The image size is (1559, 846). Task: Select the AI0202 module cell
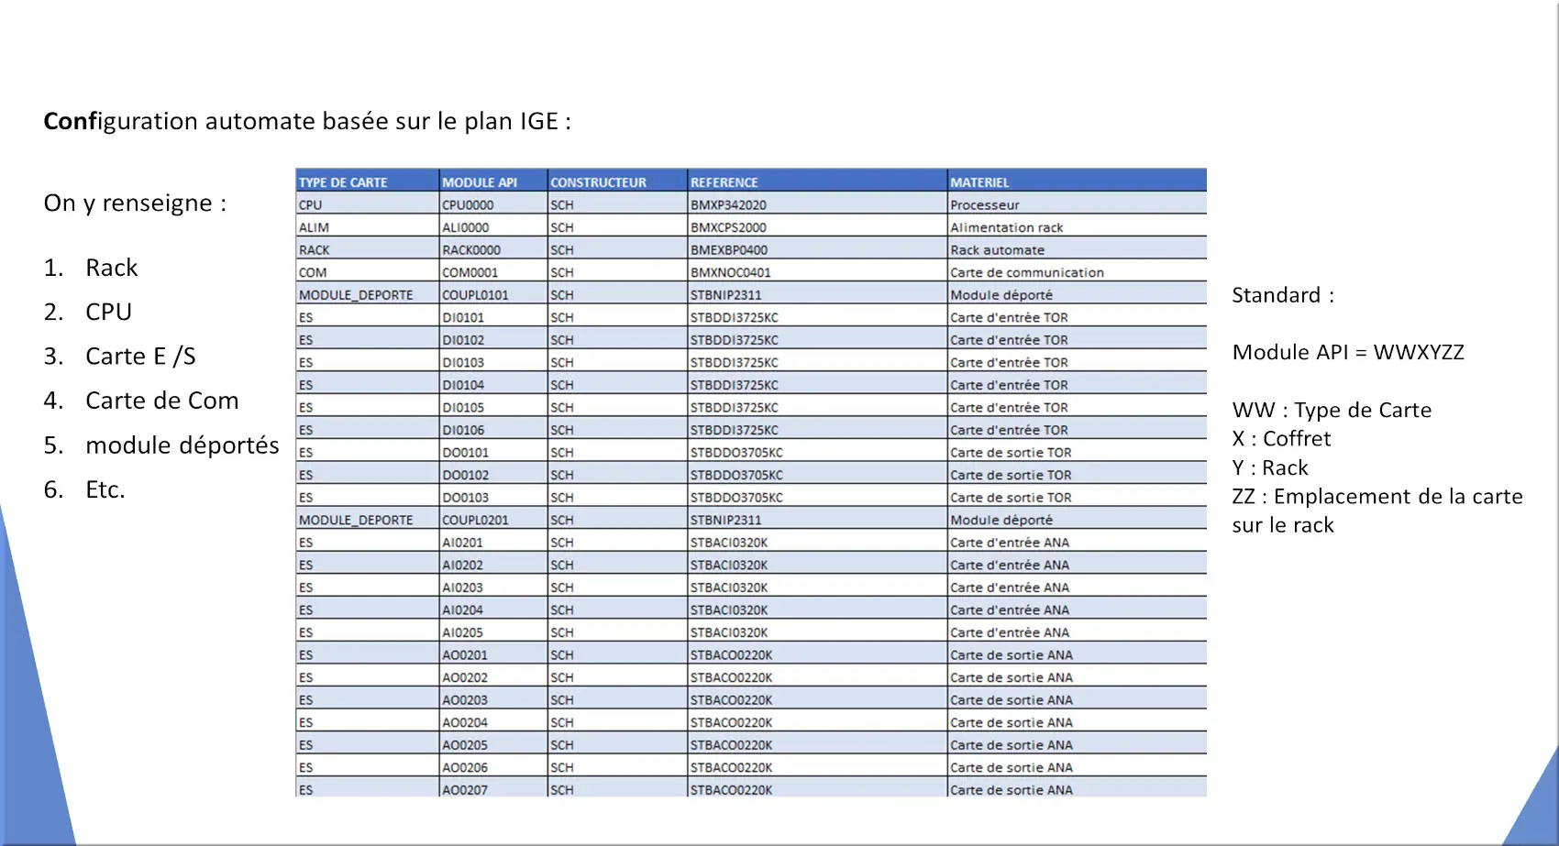tap(493, 565)
